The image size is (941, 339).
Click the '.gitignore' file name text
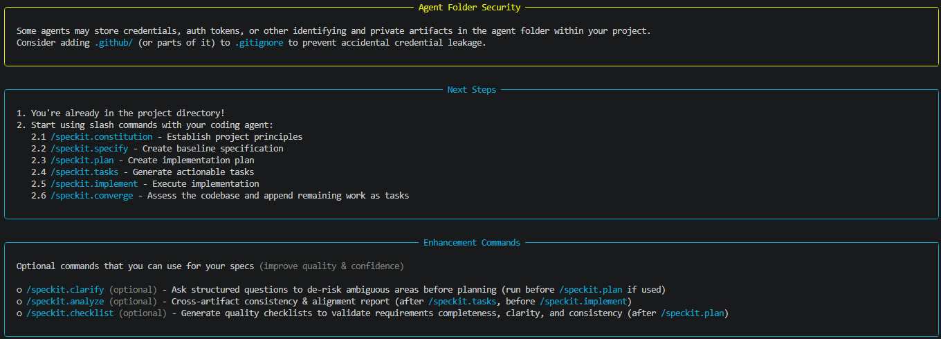259,43
